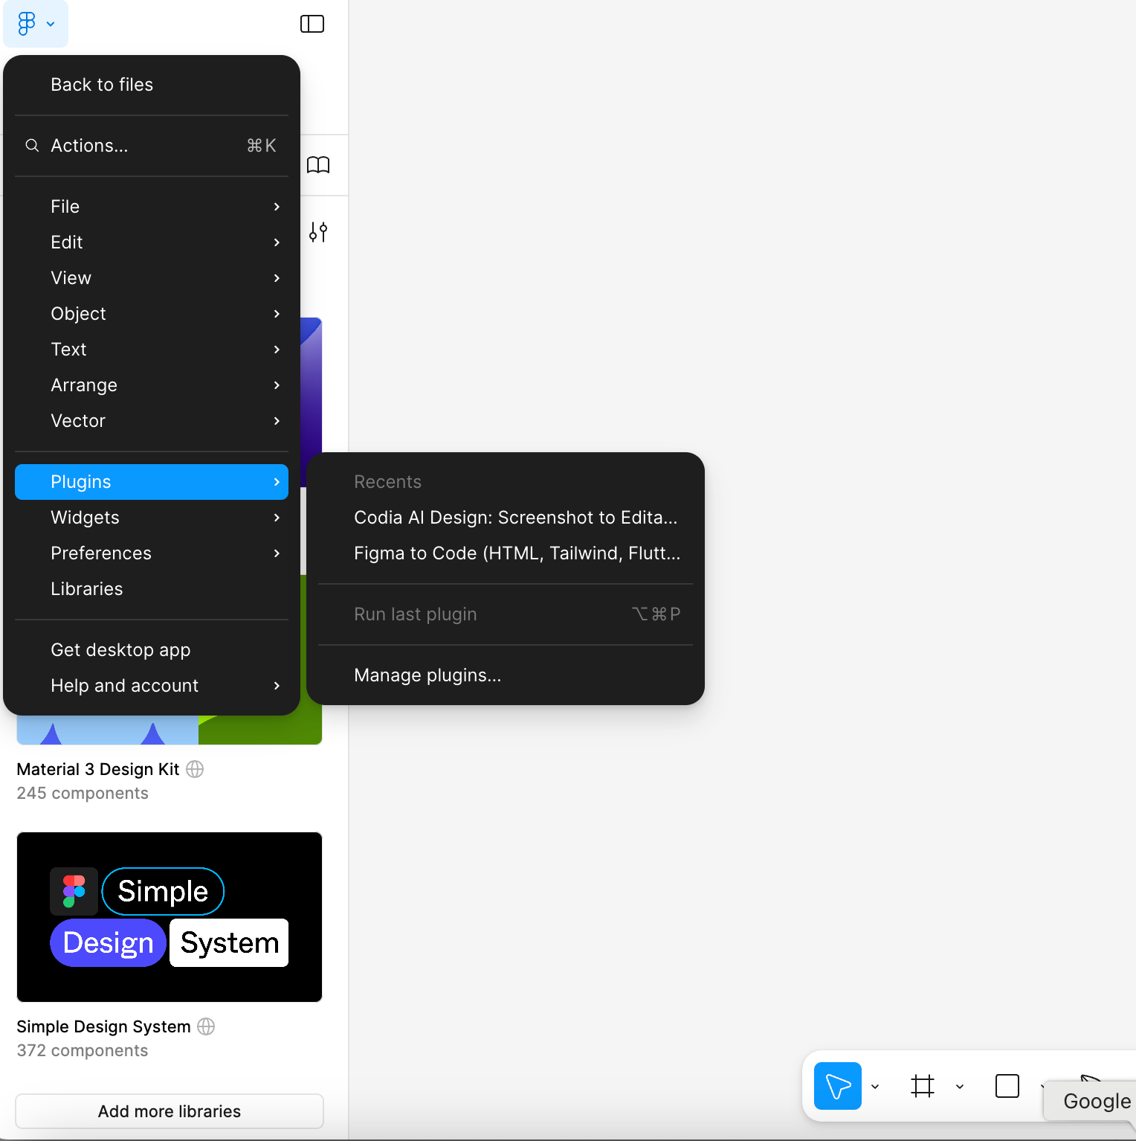The height and width of the screenshot is (1141, 1136).
Task: Open the Actions… quick search entry
Action: (152, 146)
